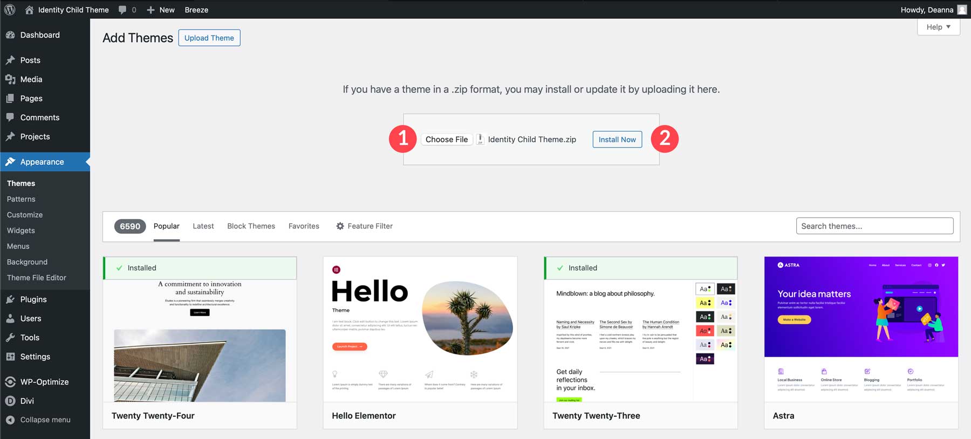Switch to the Latest themes tab

(203, 226)
